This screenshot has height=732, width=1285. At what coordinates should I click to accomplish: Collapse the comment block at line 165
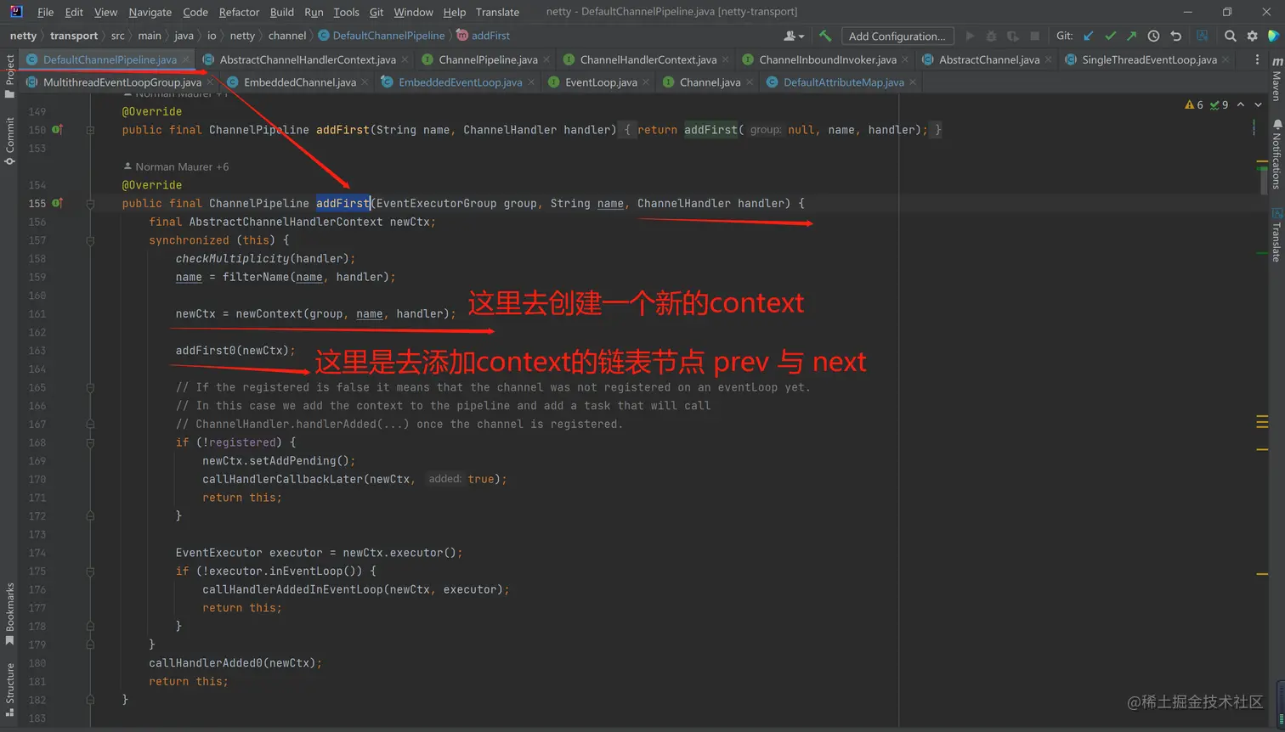click(90, 387)
